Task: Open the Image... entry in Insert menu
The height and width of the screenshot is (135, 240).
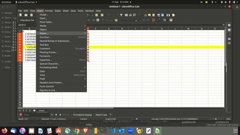Action: pyautogui.click(x=61, y=15)
